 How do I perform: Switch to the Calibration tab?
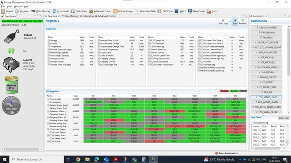point(86,16)
